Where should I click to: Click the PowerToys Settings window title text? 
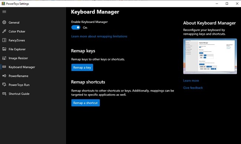click(17, 4)
